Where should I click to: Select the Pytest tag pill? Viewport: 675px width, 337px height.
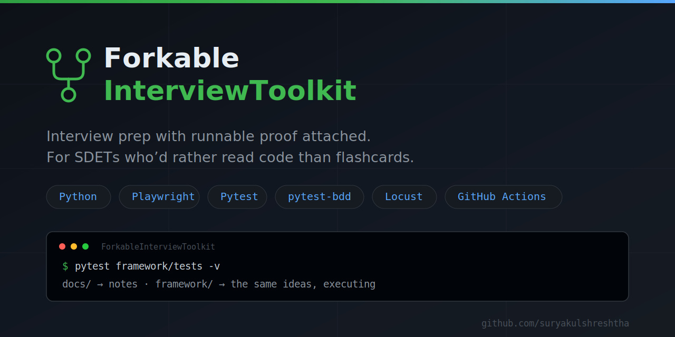tap(237, 197)
